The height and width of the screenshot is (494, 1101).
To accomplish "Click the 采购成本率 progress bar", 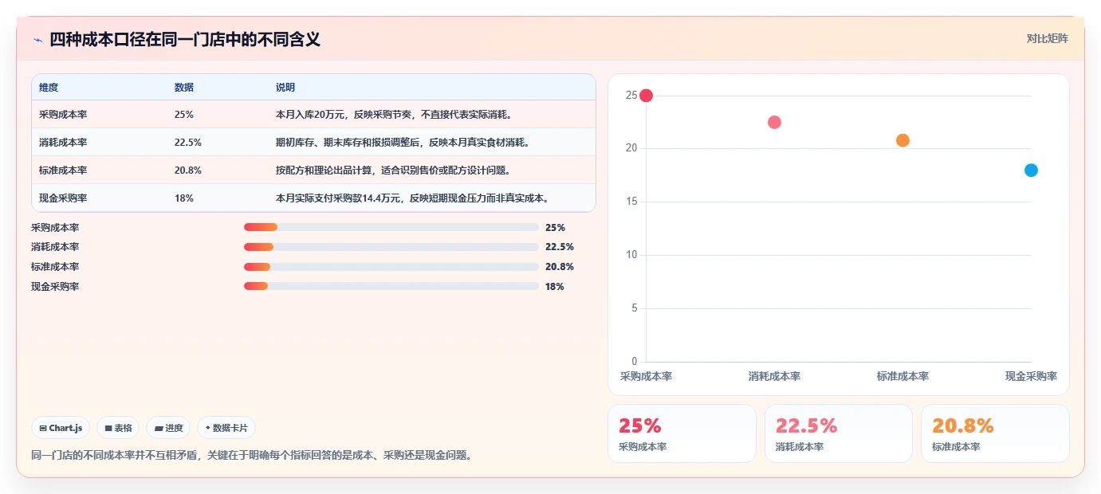I will (391, 227).
